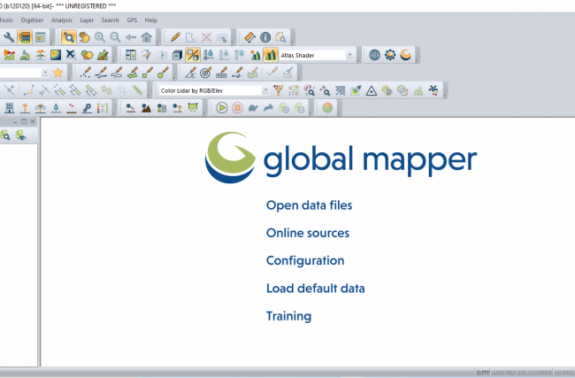Select the range ring target tool
The width and height of the screenshot is (575, 378).
click(x=206, y=73)
